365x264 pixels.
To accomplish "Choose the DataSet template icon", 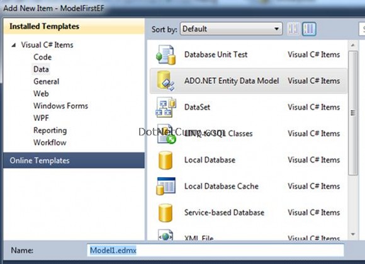I will tap(166, 107).
